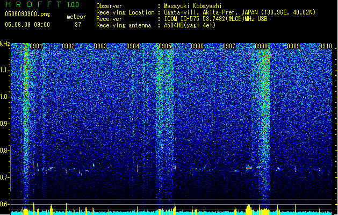Click the meteor count value 37

tap(78, 25)
